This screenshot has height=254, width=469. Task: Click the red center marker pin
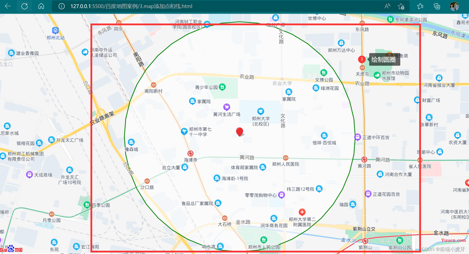240,132
